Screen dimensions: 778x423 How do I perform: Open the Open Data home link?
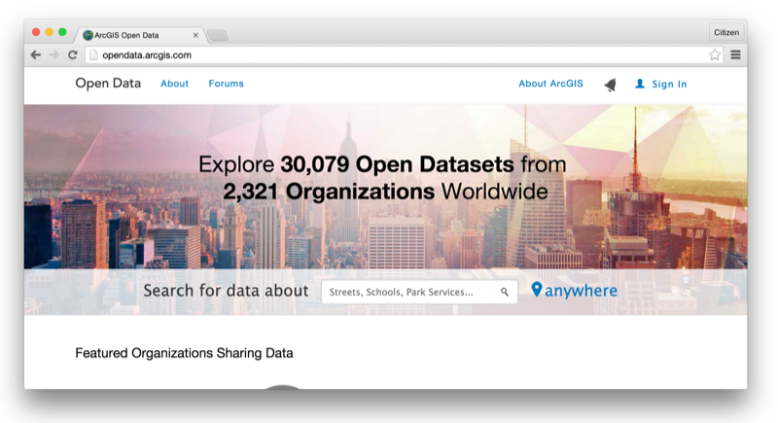[108, 84]
